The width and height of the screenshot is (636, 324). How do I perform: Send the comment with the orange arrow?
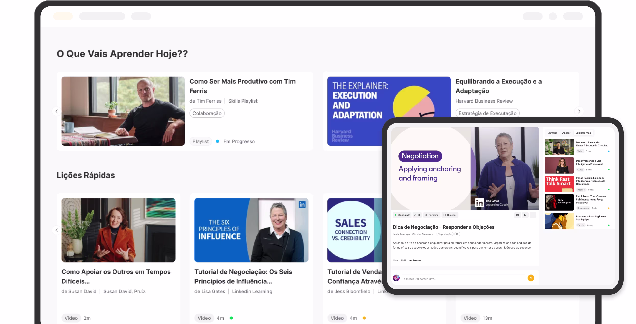[531, 278]
